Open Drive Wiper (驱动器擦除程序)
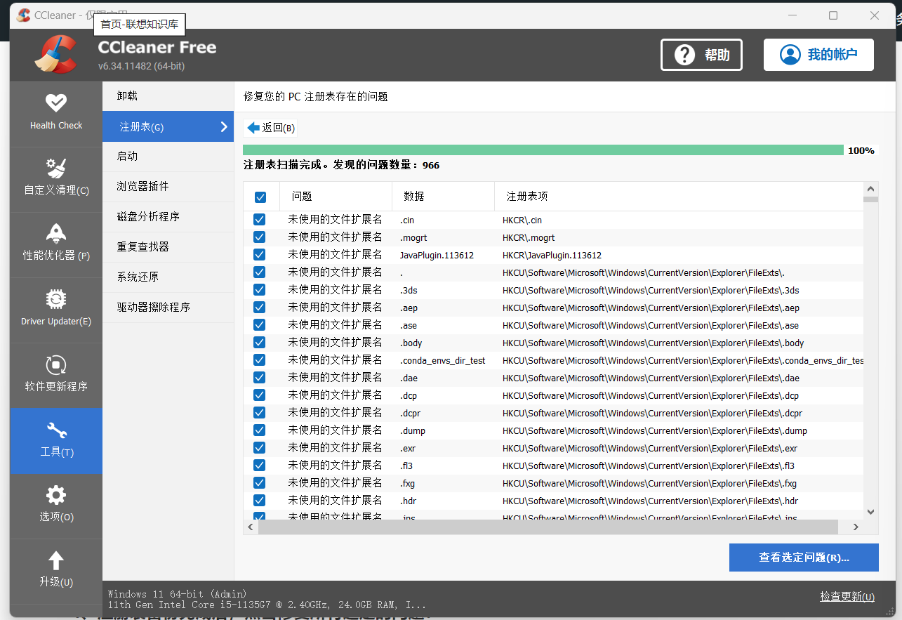This screenshot has width=902, height=620. tap(168, 308)
